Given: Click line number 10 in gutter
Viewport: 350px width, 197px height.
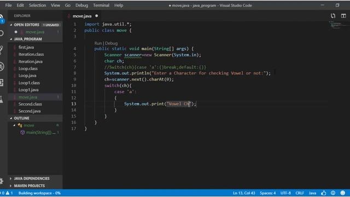Looking at the screenshot, I should (74, 85).
